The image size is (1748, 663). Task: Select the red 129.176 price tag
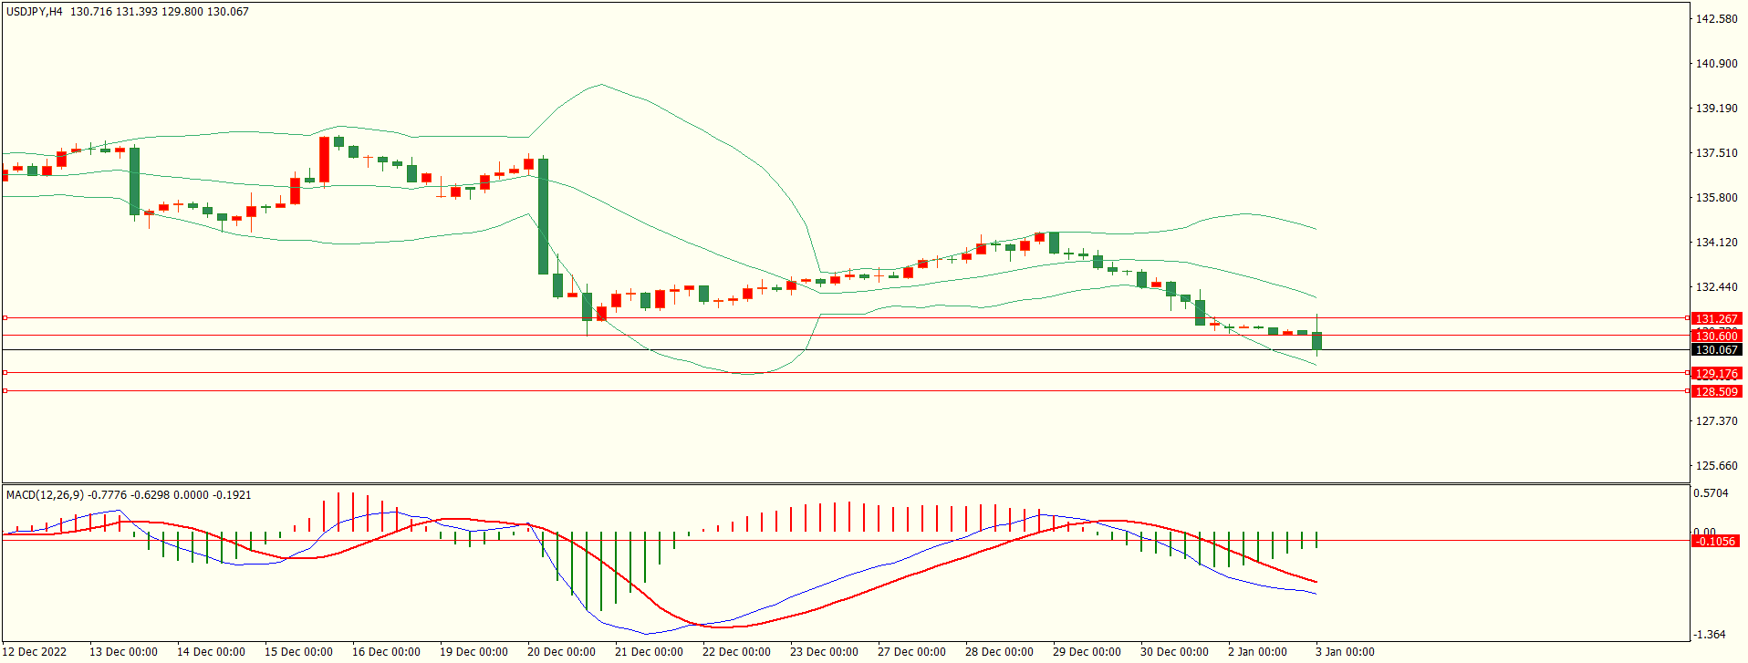click(x=1715, y=373)
